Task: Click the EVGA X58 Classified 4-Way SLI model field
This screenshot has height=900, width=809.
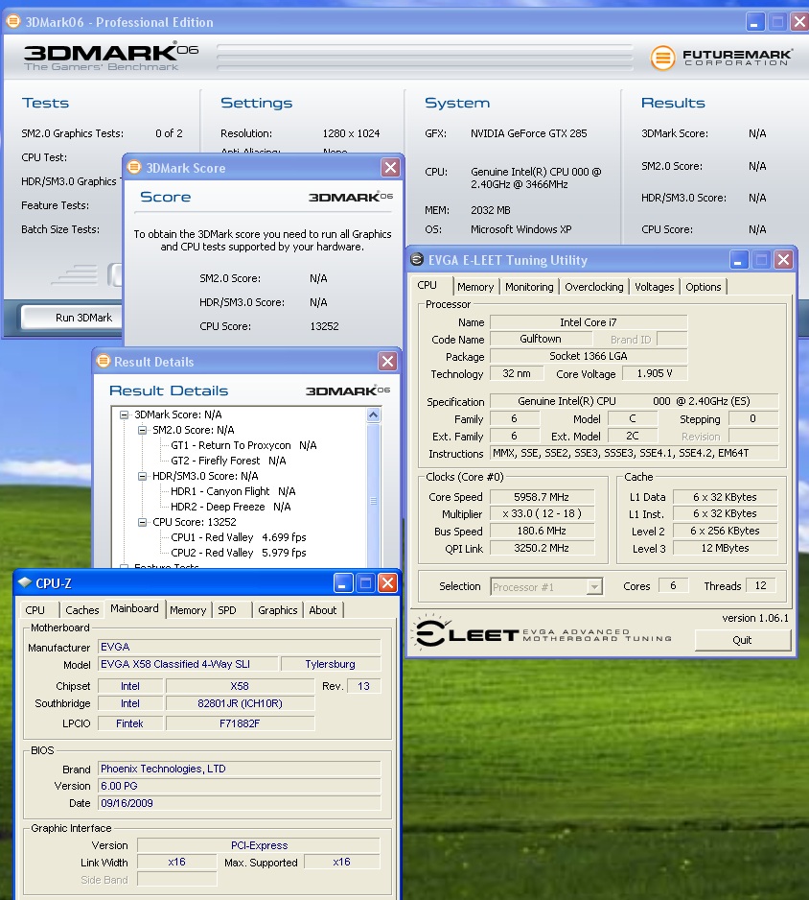Action: (188, 664)
